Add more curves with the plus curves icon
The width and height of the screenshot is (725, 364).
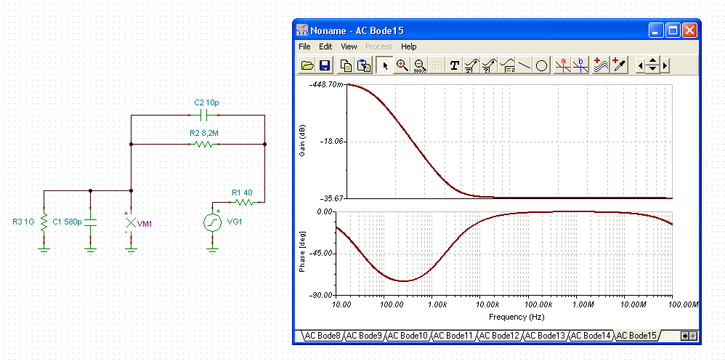coord(601,65)
